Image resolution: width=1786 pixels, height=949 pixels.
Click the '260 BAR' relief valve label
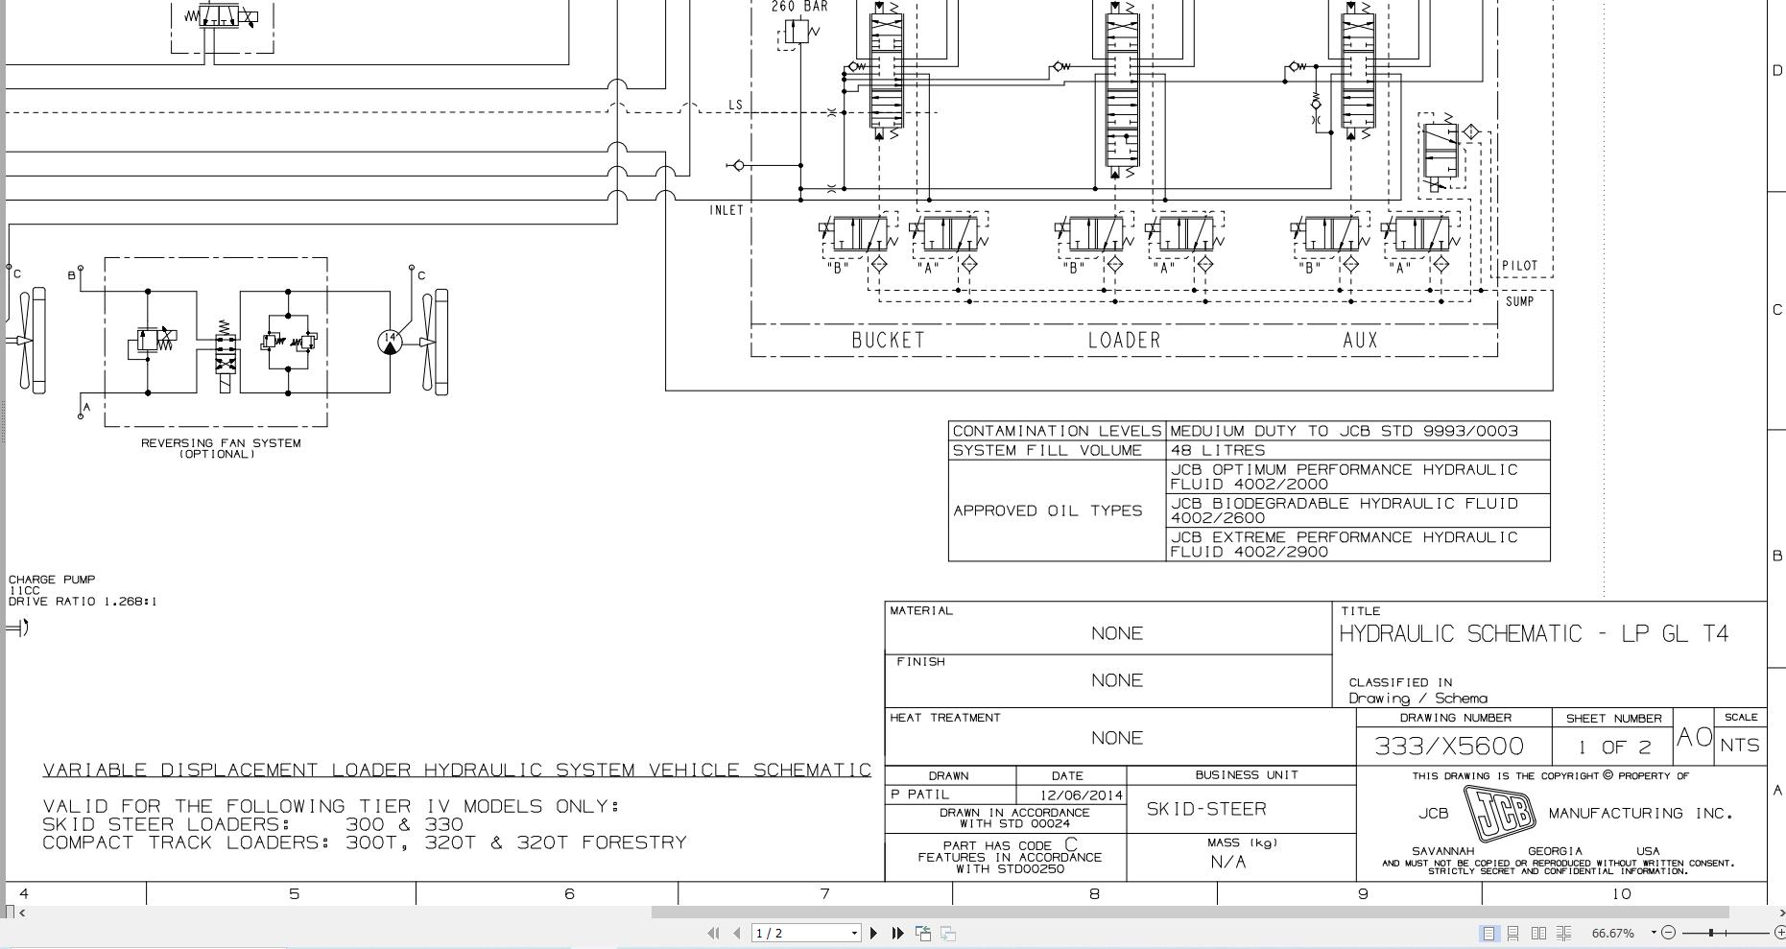799,7
